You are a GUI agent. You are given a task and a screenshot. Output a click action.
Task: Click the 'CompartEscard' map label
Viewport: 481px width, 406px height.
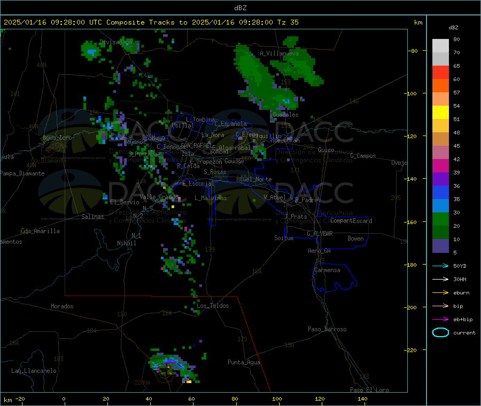click(351, 220)
